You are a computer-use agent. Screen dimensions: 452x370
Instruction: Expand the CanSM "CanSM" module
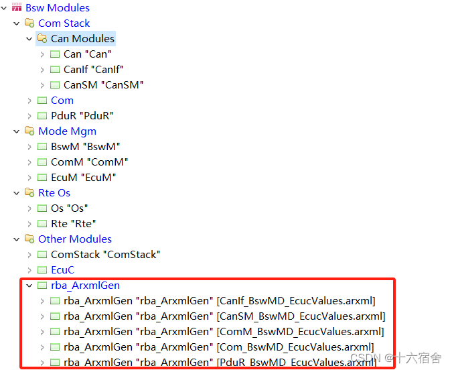pos(42,85)
